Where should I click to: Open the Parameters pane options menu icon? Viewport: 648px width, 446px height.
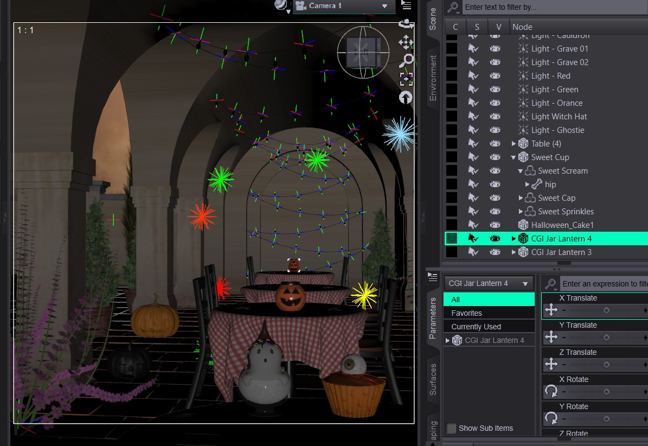(x=433, y=277)
